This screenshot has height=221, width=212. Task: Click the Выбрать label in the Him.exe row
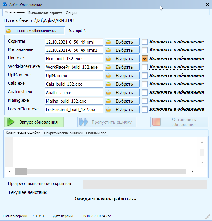pyautogui.click(x=124, y=59)
